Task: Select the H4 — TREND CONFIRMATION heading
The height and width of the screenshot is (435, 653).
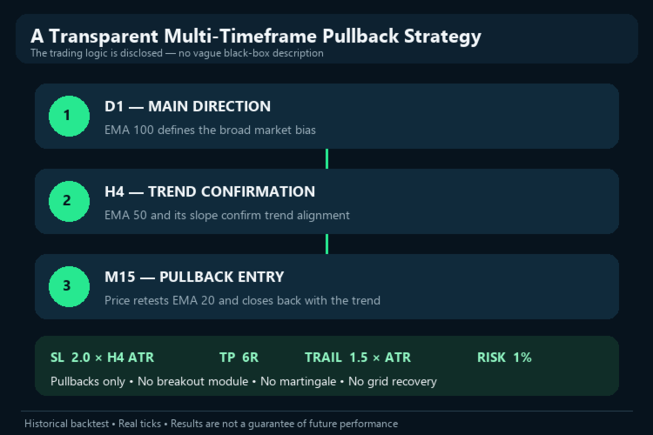Action: click(210, 192)
